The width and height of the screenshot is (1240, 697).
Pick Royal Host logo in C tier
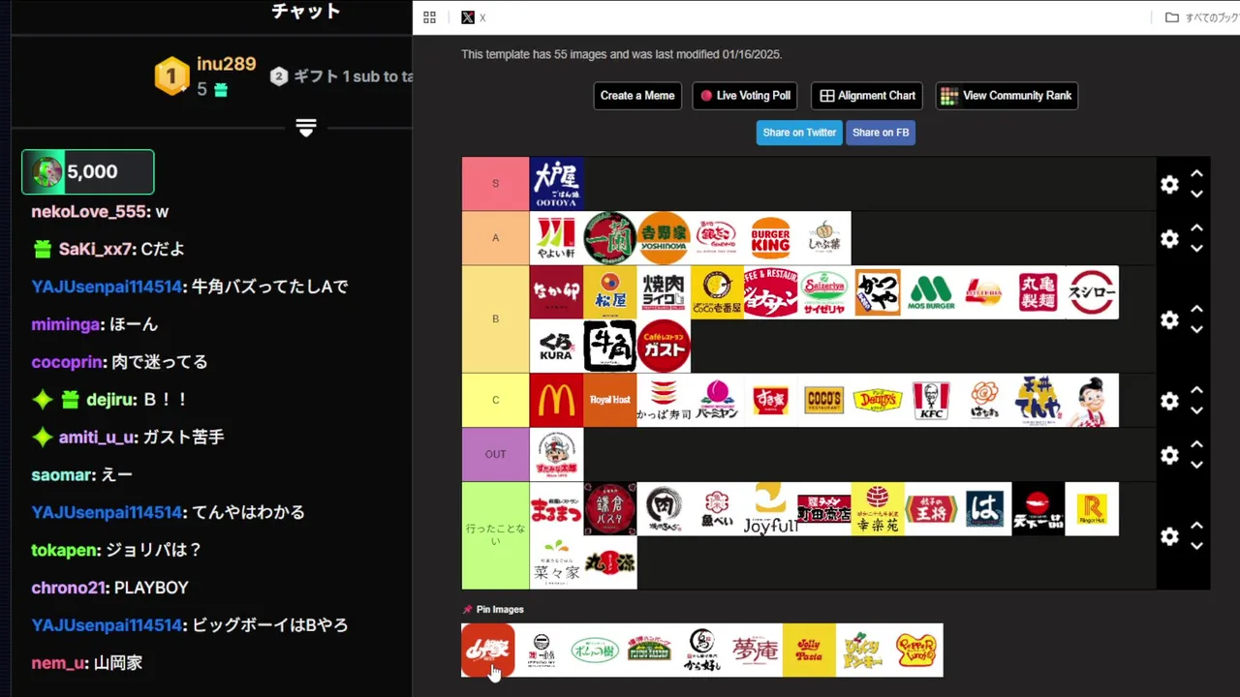click(609, 401)
